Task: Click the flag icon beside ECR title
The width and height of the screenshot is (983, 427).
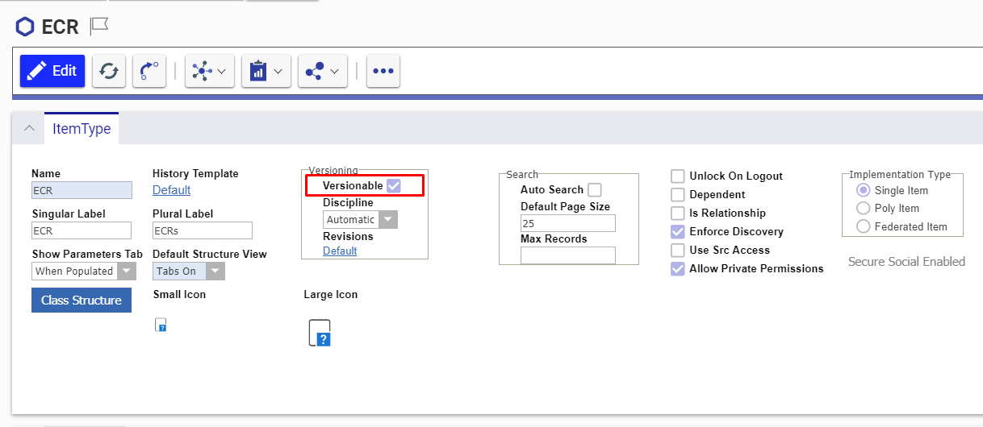Action: pyautogui.click(x=98, y=26)
